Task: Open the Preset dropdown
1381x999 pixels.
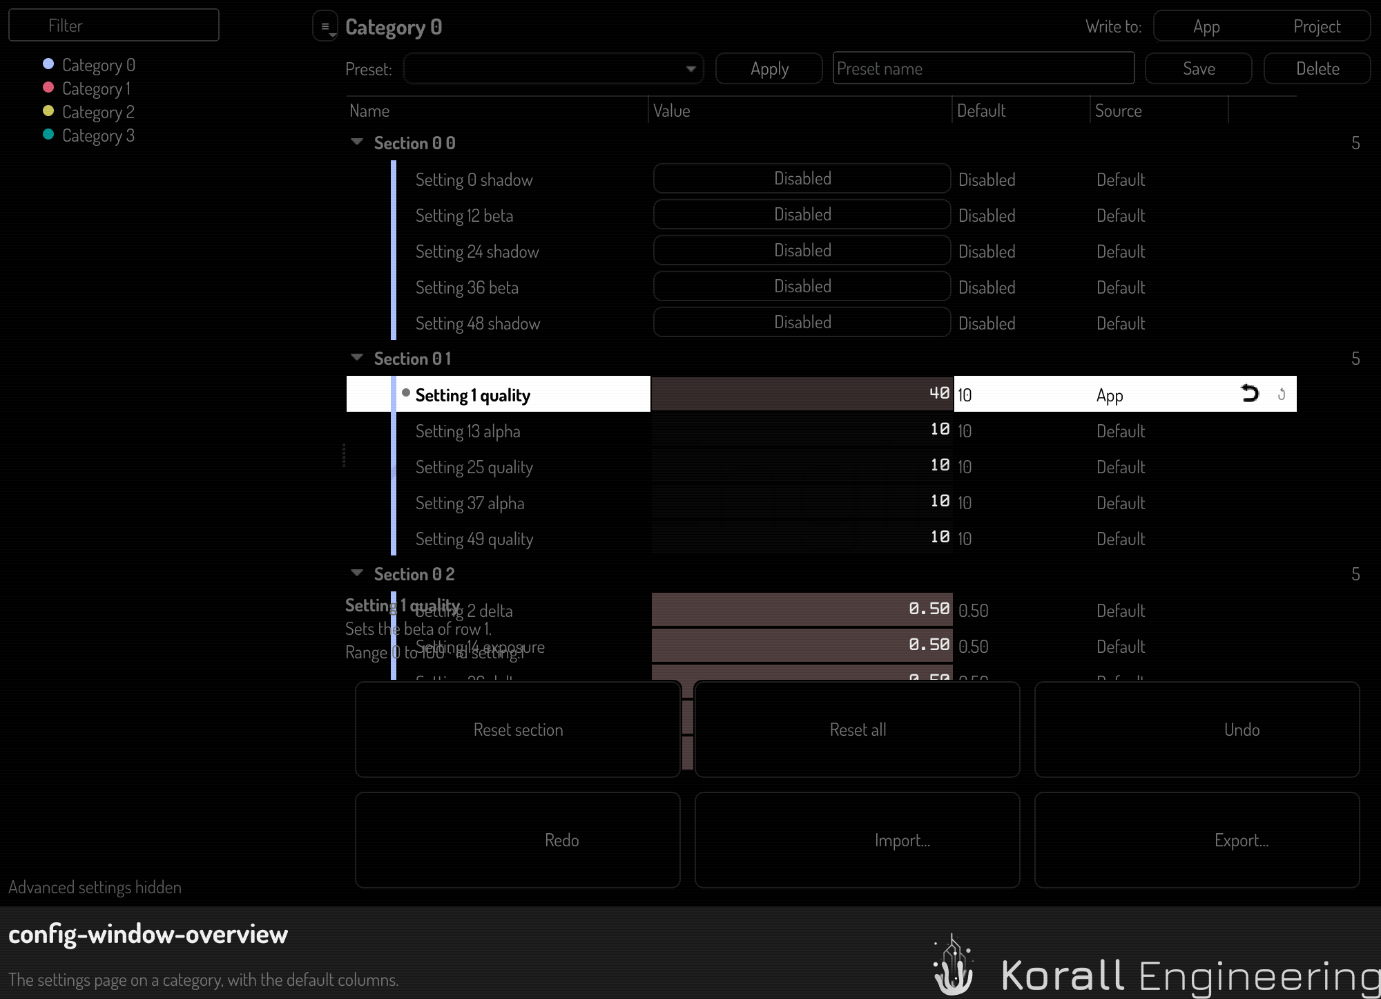Action: [553, 68]
